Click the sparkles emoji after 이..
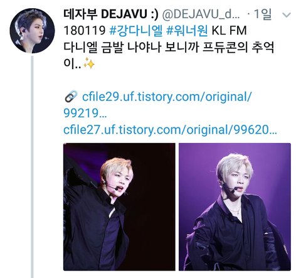The width and height of the screenshot is (301, 278). [89, 63]
